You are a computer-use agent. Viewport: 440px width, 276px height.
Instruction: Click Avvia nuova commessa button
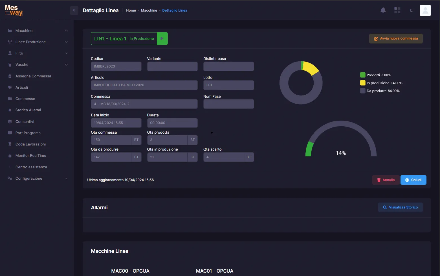[396, 38]
